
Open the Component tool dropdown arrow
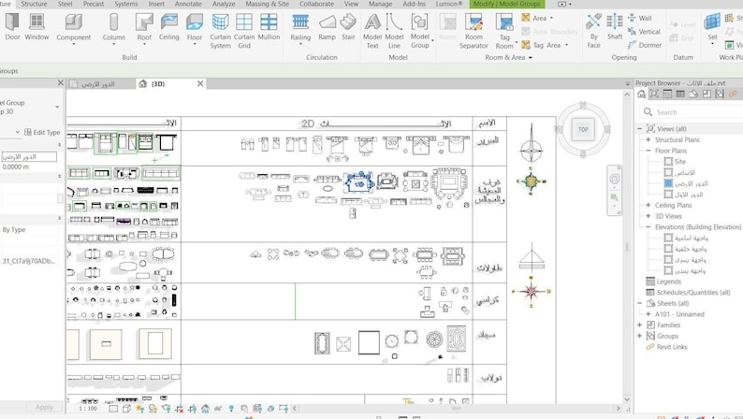[73, 44]
